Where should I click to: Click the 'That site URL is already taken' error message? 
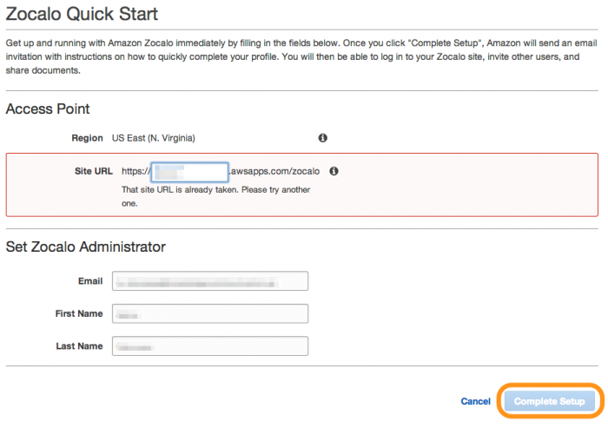pyautogui.click(x=216, y=196)
